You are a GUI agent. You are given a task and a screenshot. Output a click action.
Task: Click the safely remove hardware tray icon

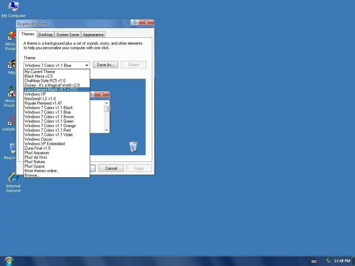[329, 261]
